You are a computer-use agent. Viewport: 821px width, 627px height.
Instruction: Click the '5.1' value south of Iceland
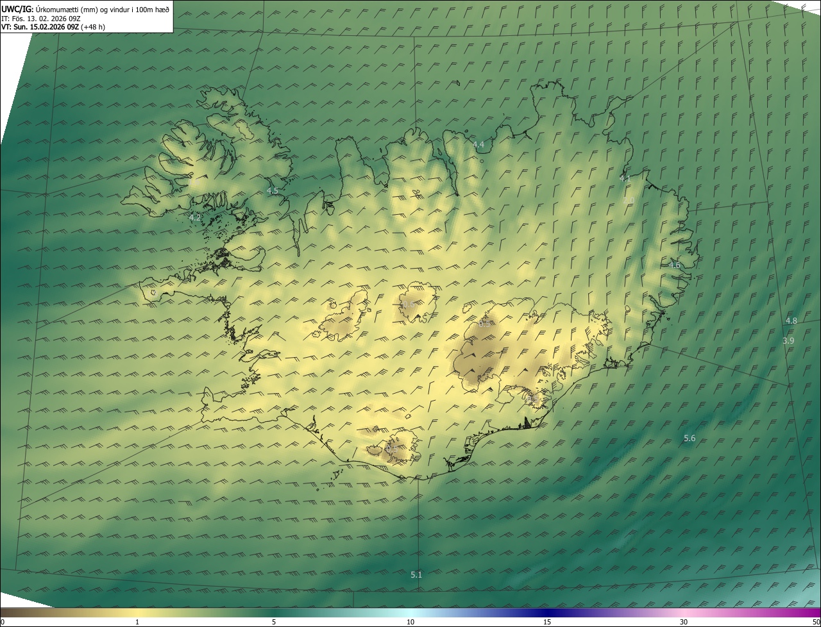[416, 575]
